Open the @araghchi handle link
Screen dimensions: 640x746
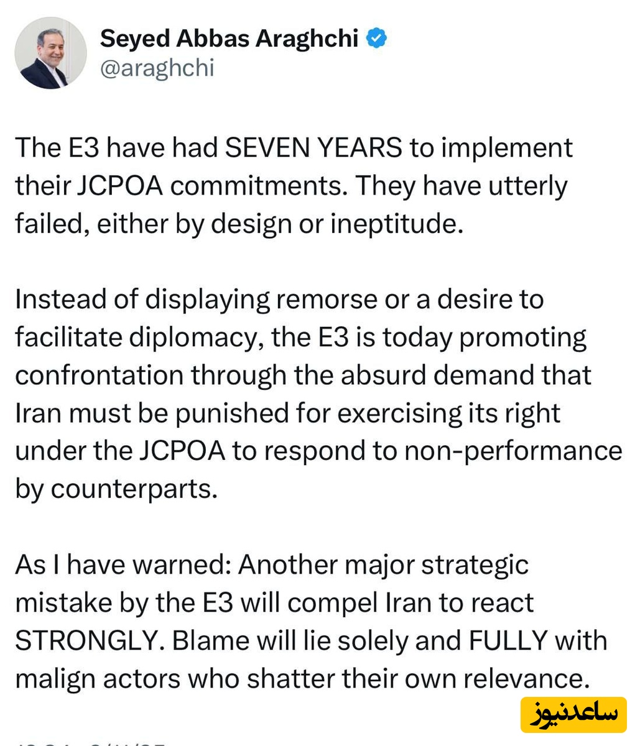click(157, 68)
